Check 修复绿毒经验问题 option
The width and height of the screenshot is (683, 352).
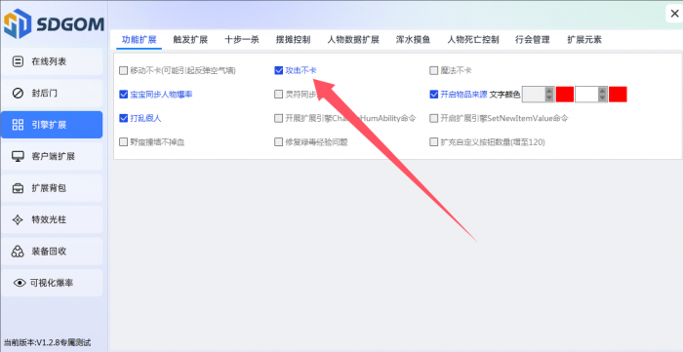click(279, 141)
